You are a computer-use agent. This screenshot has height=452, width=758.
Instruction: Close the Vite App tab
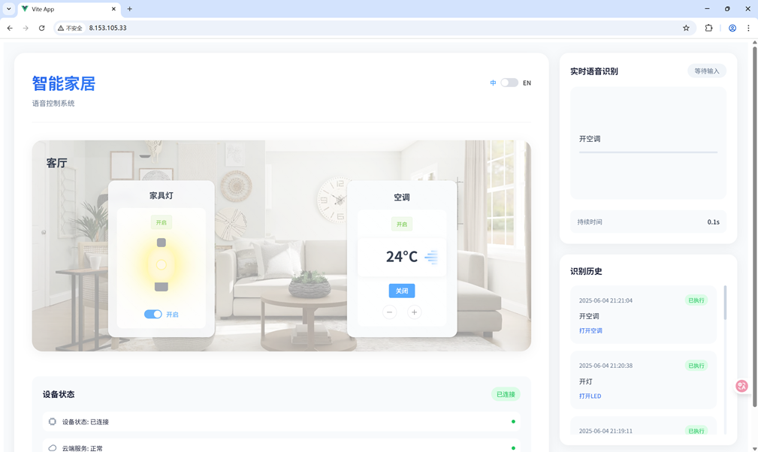click(113, 9)
